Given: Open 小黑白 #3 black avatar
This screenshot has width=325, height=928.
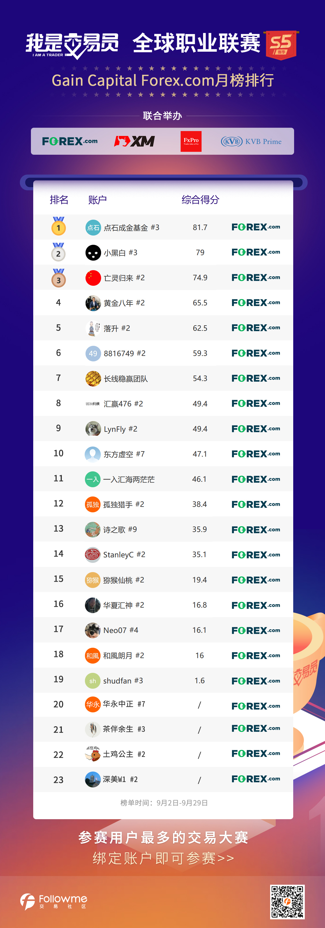Looking at the screenshot, I should coord(93,253).
